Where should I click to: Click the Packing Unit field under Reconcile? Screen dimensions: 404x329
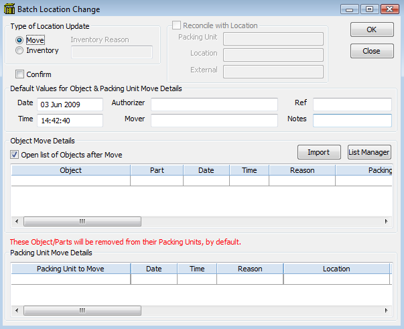(273, 39)
